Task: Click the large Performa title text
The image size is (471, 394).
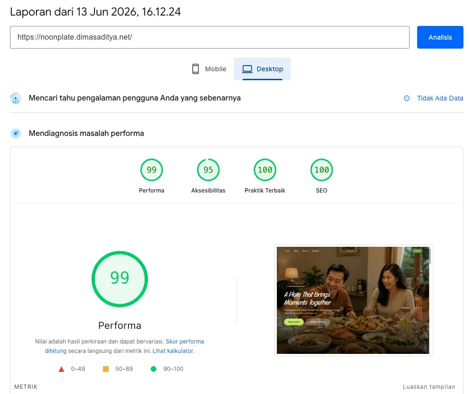Action: click(x=120, y=326)
